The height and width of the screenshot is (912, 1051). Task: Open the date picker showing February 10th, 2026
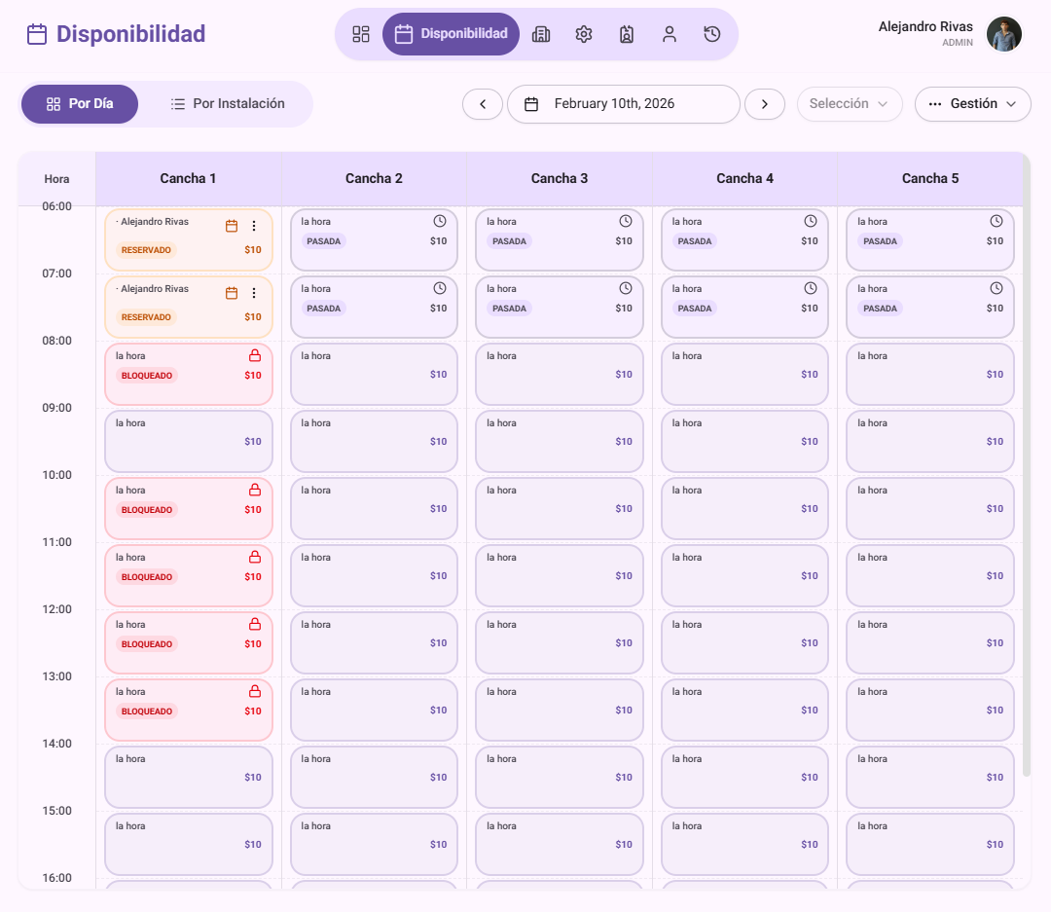(623, 104)
